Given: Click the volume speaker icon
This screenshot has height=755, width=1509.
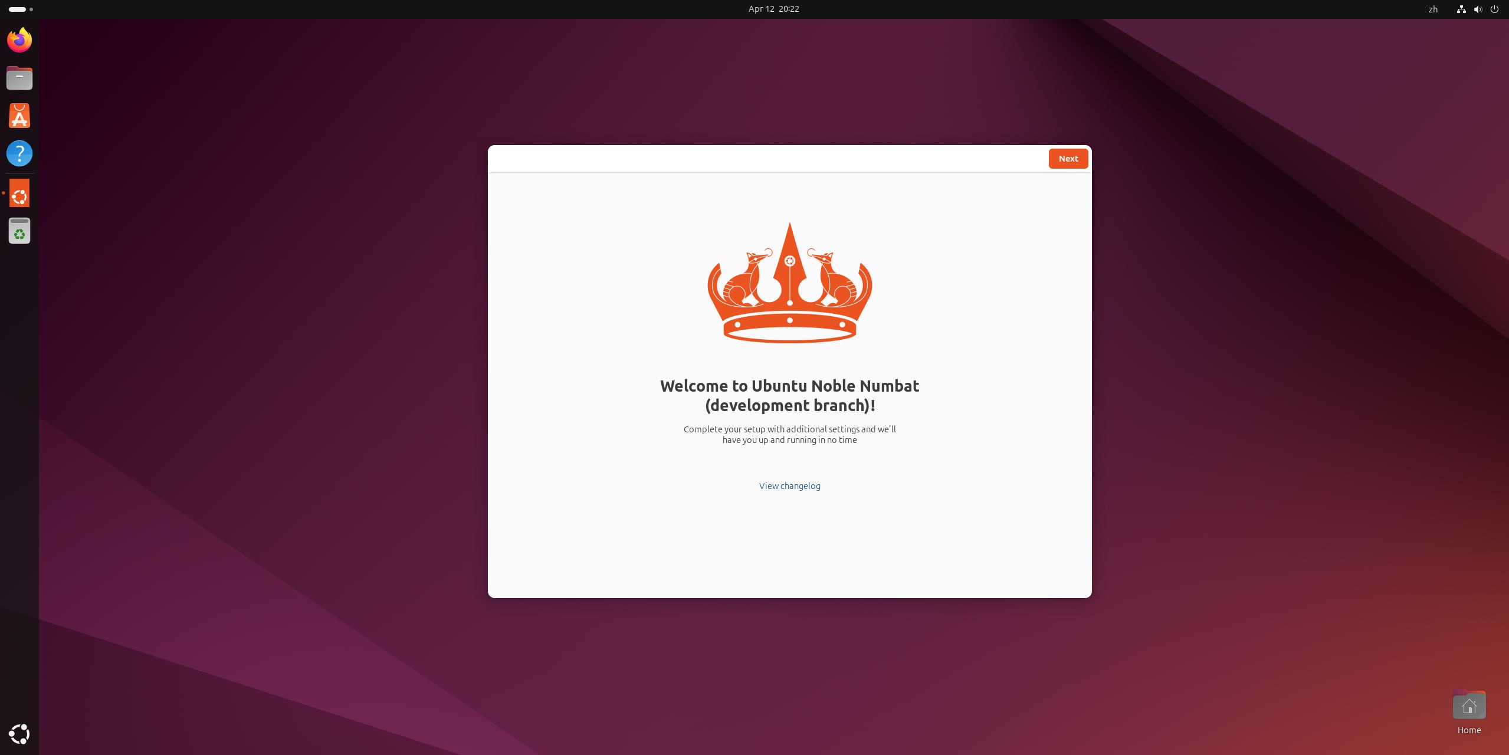Looking at the screenshot, I should click(1477, 9).
